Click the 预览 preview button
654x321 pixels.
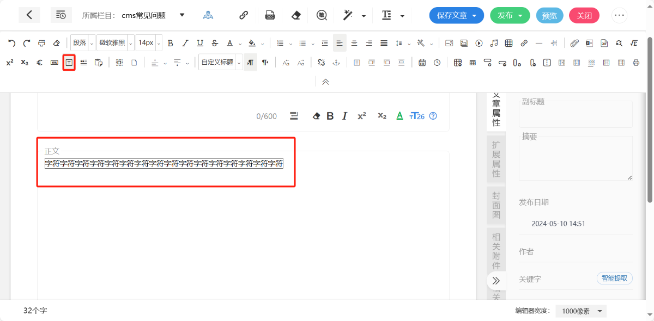click(549, 15)
